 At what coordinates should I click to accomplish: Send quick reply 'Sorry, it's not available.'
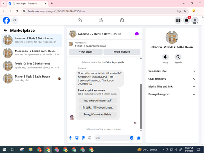click(x=98, y=115)
